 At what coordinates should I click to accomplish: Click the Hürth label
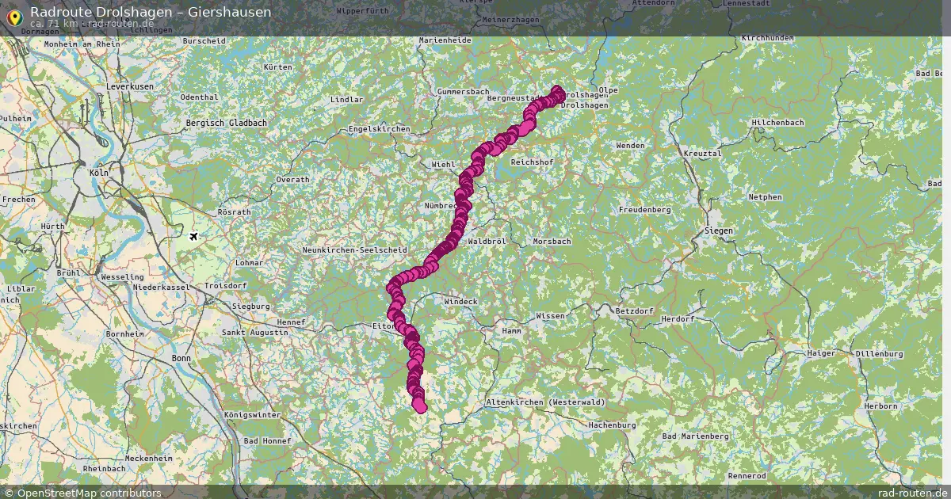52,227
